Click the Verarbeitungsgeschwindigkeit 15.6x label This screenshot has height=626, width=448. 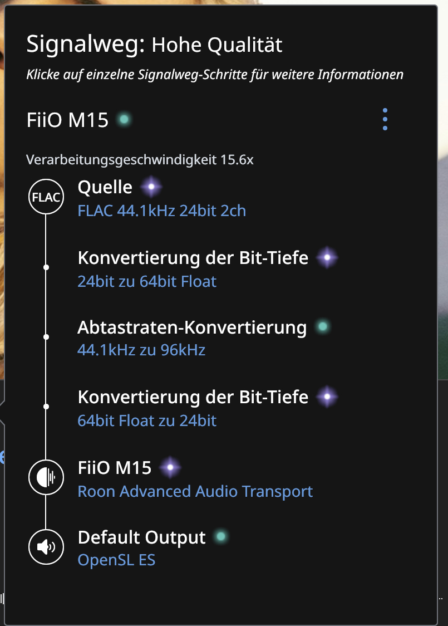pos(140,160)
